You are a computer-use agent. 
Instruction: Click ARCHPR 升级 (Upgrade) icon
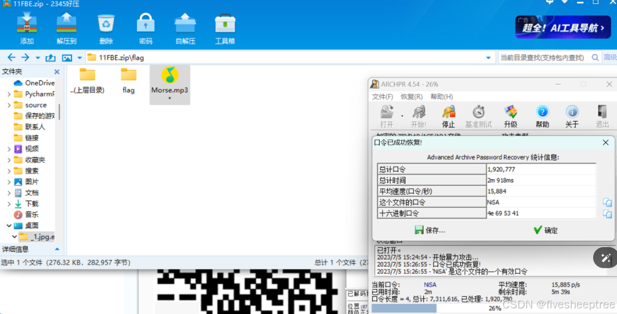[510, 116]
